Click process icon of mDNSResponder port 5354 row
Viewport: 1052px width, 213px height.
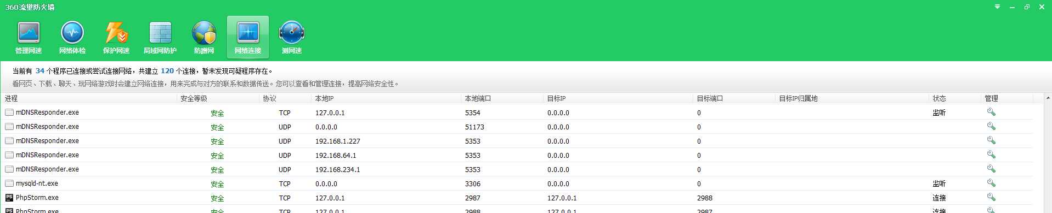[9, 113]
